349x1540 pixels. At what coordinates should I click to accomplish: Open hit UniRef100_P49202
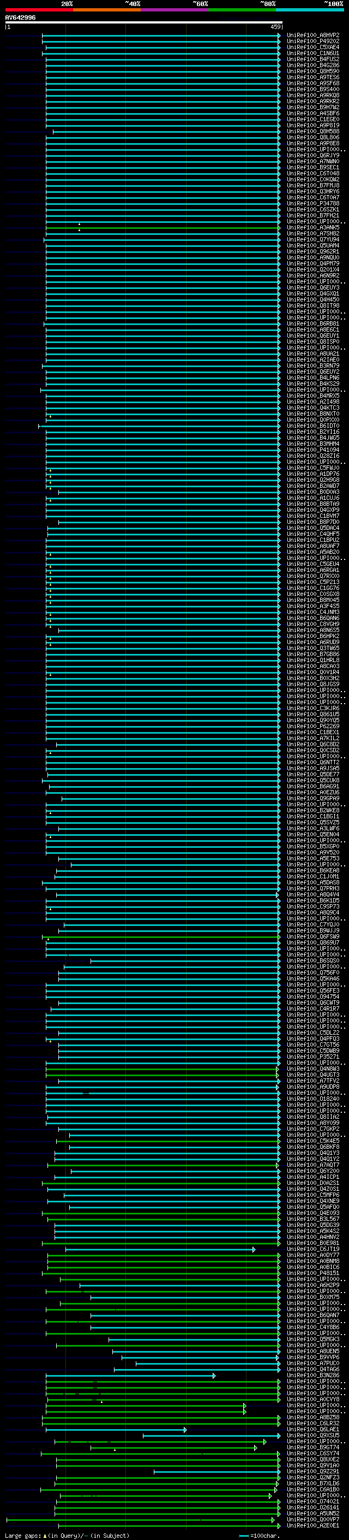[313, 42]
